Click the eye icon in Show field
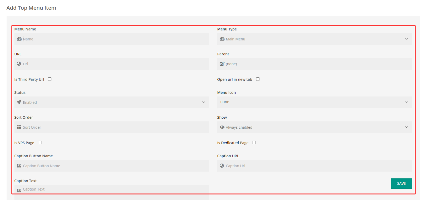This screenshot has height=200, width=421. (222, 127)
